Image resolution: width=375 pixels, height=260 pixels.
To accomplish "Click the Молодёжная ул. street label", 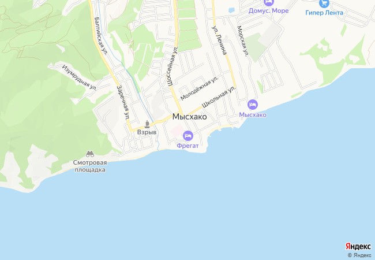I will tap(200, 88).
